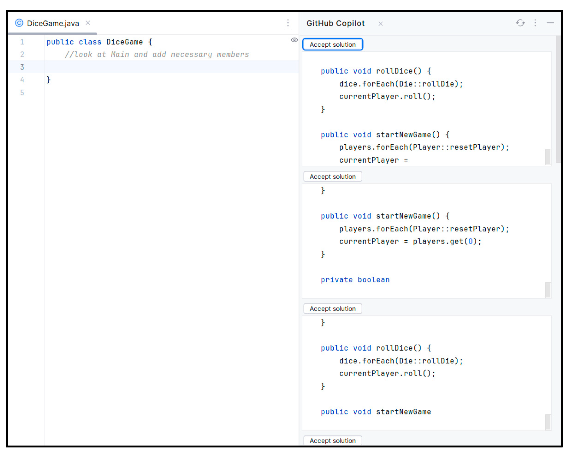
Task: Select the DiceGame.java tab
Action: (53, 23)
